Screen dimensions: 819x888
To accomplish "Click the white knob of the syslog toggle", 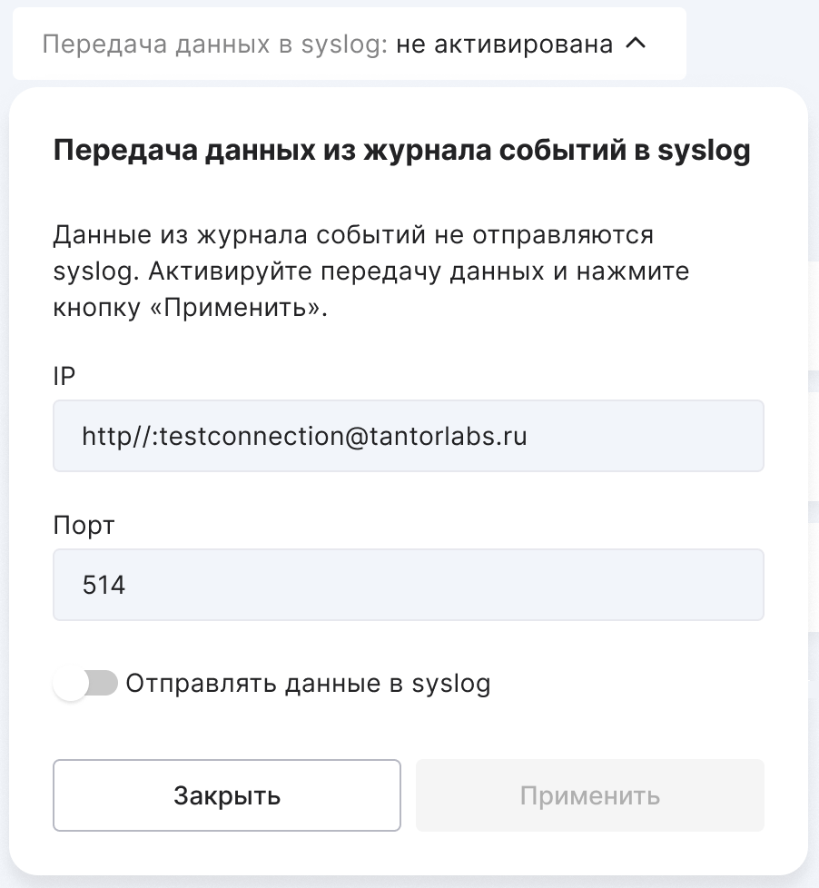I will point(71,685).
